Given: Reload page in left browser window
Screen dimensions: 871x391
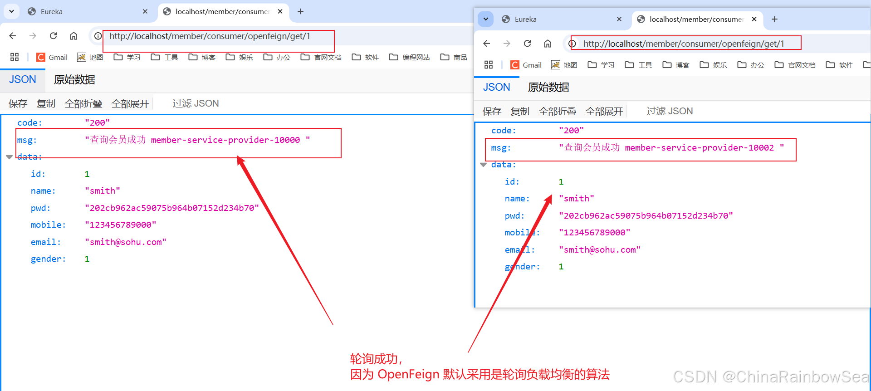Looking at the screenshot, I should click(53, 36).
